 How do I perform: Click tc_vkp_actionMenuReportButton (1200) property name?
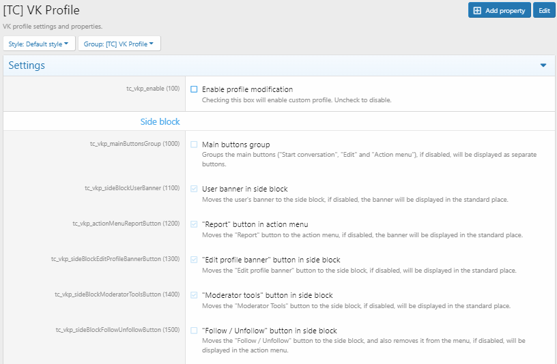coord(126,224)
